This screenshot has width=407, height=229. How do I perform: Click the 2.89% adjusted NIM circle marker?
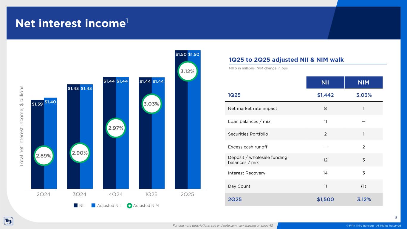pyautogui.click(x=44, y=156)
